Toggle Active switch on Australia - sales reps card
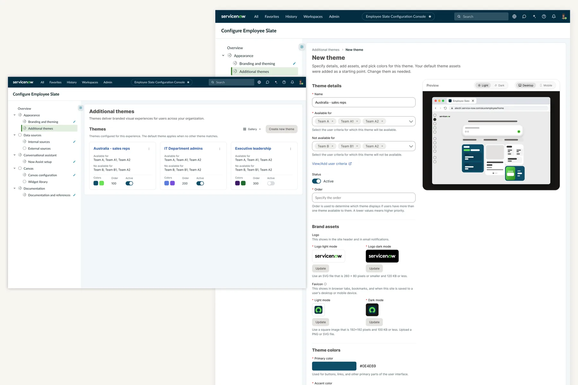 pyautogui.click(x=129, y=184)
